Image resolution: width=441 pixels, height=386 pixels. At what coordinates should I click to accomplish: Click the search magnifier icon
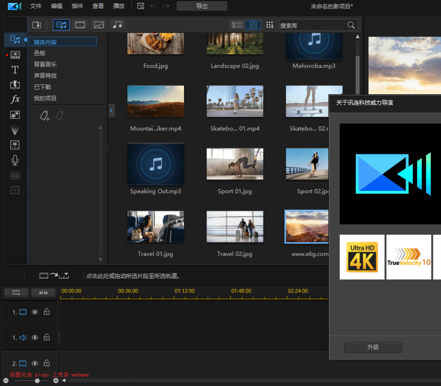tap(351, 26)
